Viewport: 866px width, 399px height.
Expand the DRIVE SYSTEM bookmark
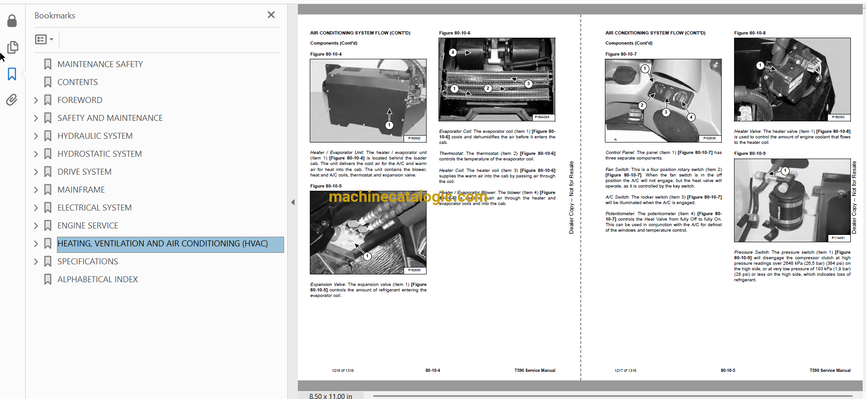tap(36, 171)
